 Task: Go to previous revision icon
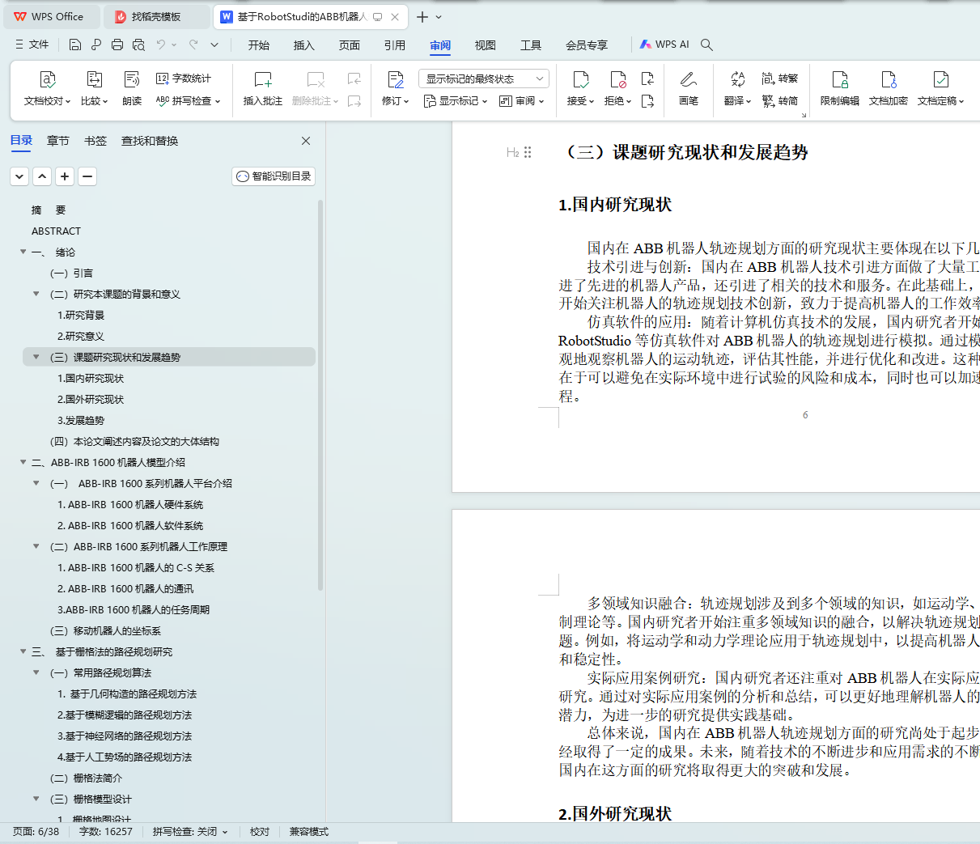coord(647,78)
